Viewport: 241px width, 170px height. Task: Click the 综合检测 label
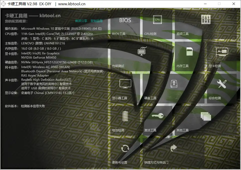(x=215, y=98)
